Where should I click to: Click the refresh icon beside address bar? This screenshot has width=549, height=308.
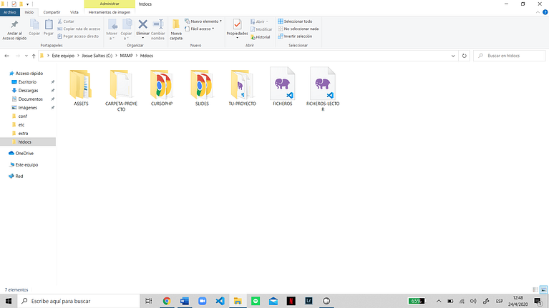pyautogui.click(x=465, y=56)
